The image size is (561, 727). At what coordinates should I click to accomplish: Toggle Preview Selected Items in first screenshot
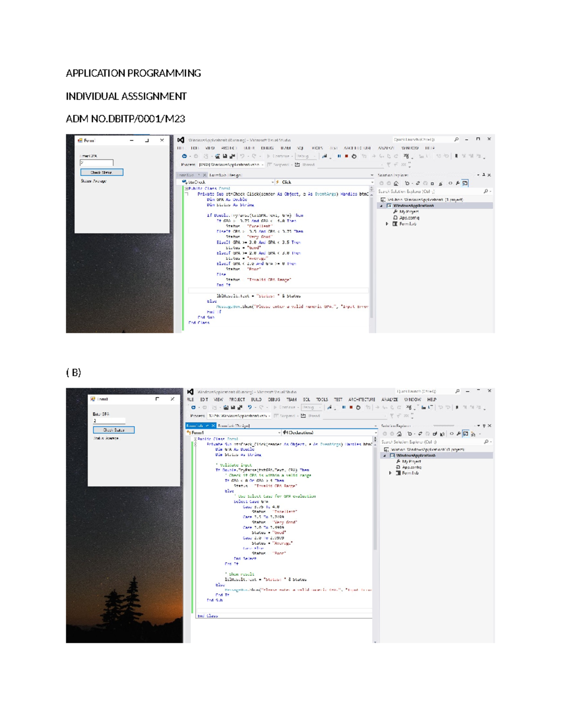tap(465, 184)
